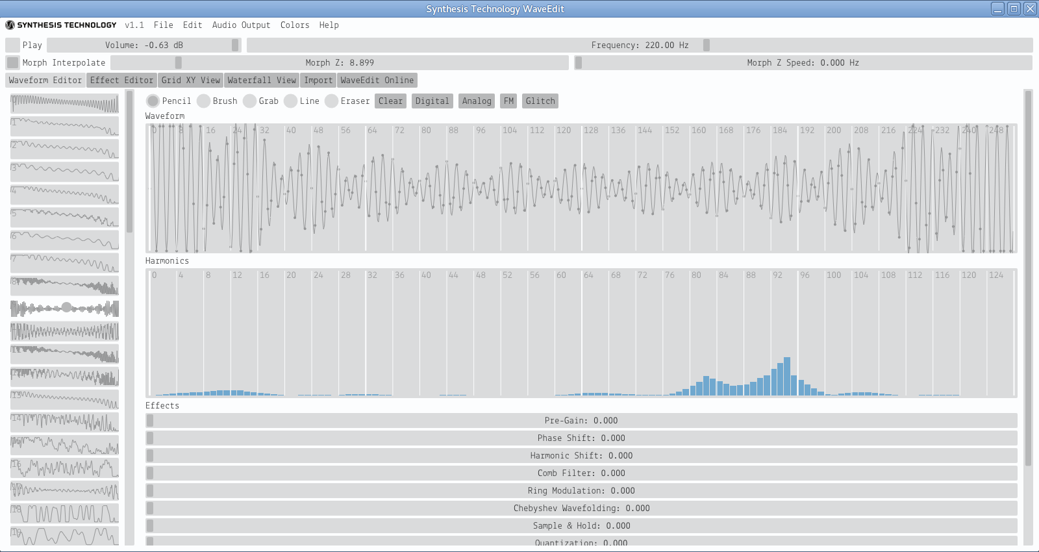Viewport: 1039px width, 552px height.
Task: Switch to the Effect Editor tab
Action: click(121, 80)
